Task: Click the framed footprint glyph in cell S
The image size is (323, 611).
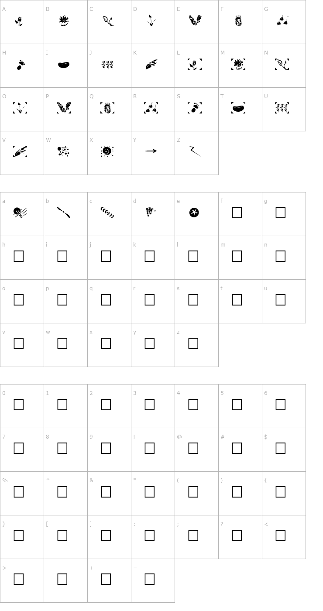Action: tap(195, 108)
